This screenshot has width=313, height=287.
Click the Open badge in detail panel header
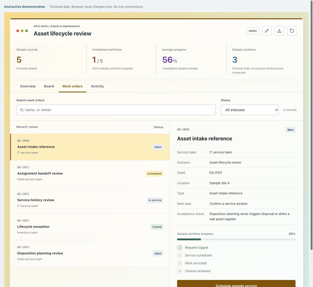291,130
